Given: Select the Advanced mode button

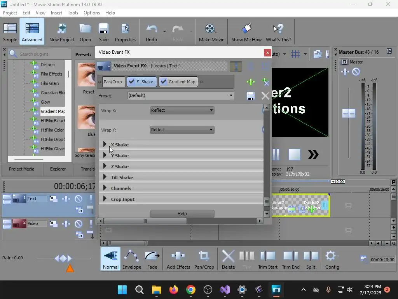Looking at the screenshot, I should click(32, 32).
